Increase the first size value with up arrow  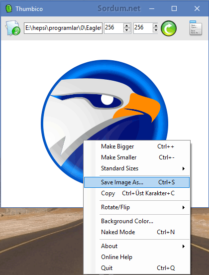coord(127,25)
